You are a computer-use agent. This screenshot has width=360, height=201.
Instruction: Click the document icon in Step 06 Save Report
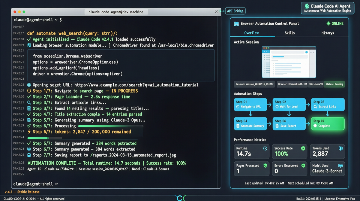(x=277, y=126)
